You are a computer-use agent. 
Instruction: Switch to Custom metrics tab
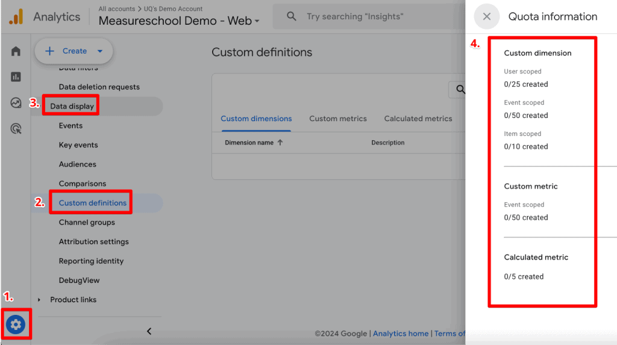[338, 119]
